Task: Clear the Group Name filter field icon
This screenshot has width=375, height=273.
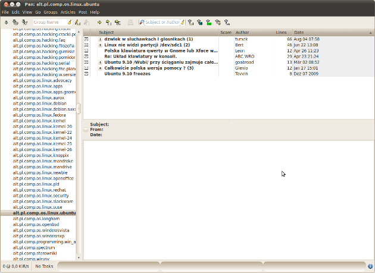Action: (x=68, y=23)
